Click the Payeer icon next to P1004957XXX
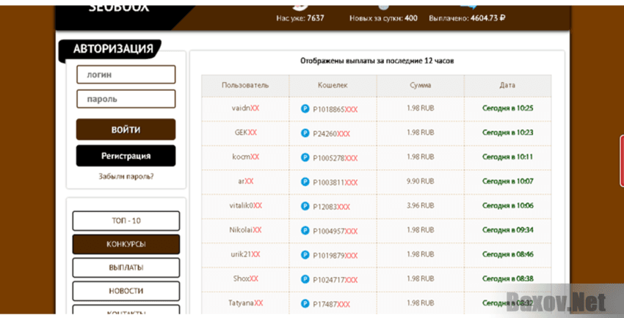The image size is (624, 318). pos(305,231)
